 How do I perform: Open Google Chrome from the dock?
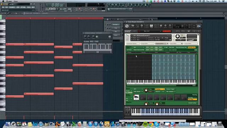pos(151,124)
